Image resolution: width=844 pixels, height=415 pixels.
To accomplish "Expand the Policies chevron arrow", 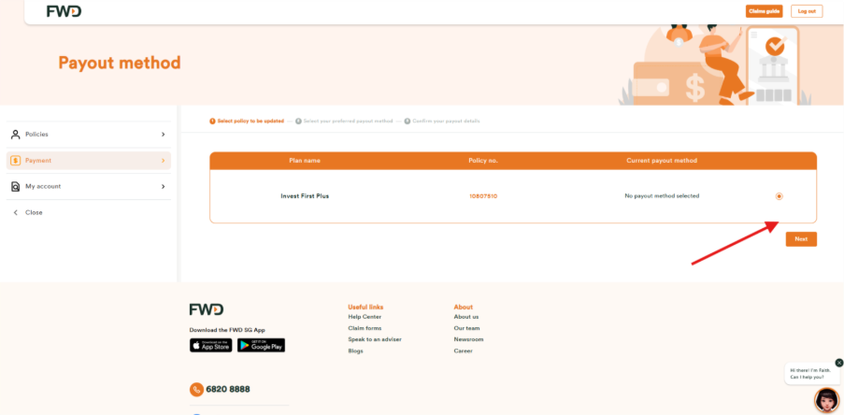I will click(163, 135).
